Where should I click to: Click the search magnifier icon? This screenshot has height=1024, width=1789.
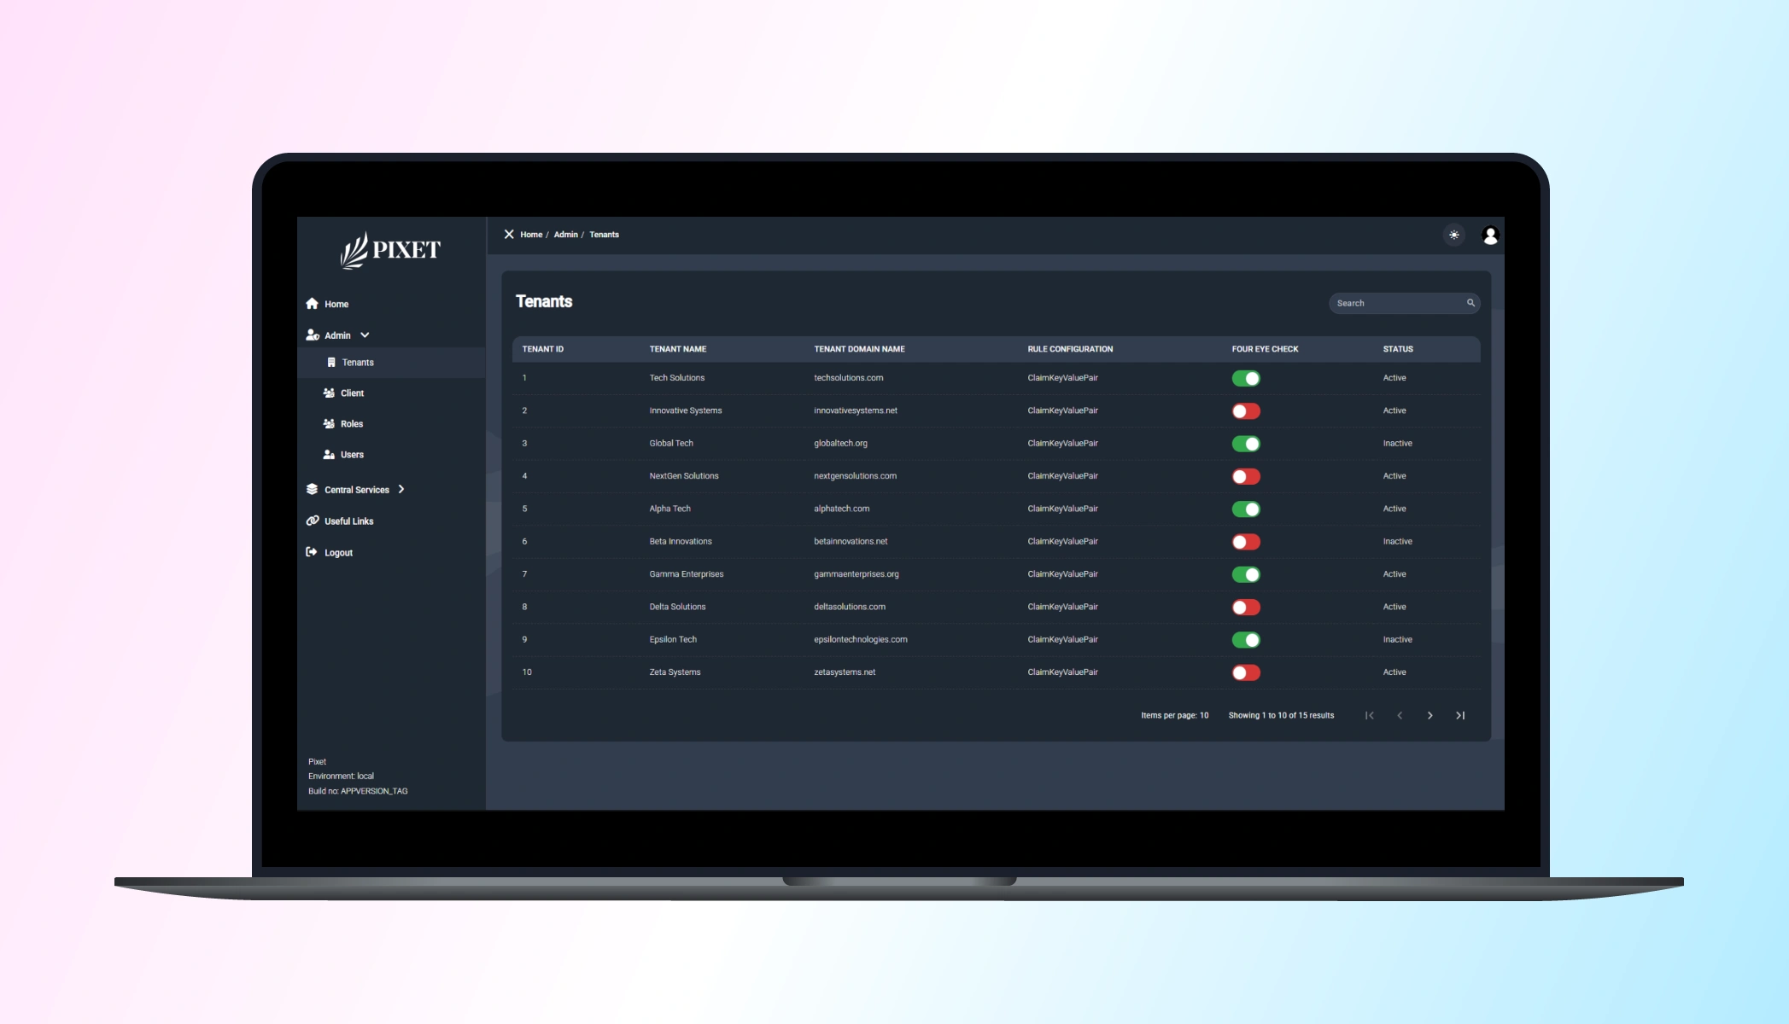click(x=1470, y=303)
